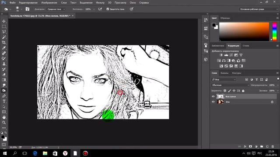Screen dimensions: 280x157
Task: Open the tonal range dropdown
Action: (56, 9)
